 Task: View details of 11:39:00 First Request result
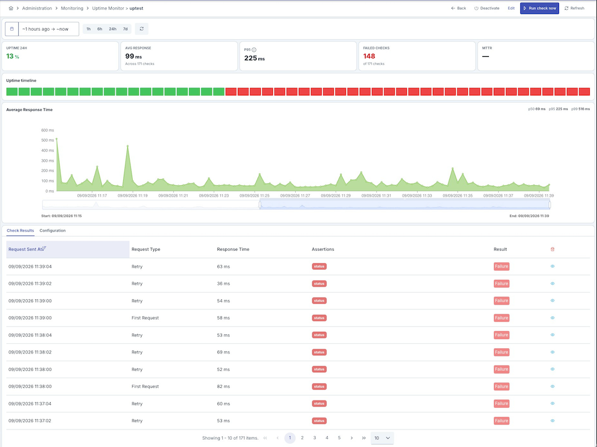552,318
